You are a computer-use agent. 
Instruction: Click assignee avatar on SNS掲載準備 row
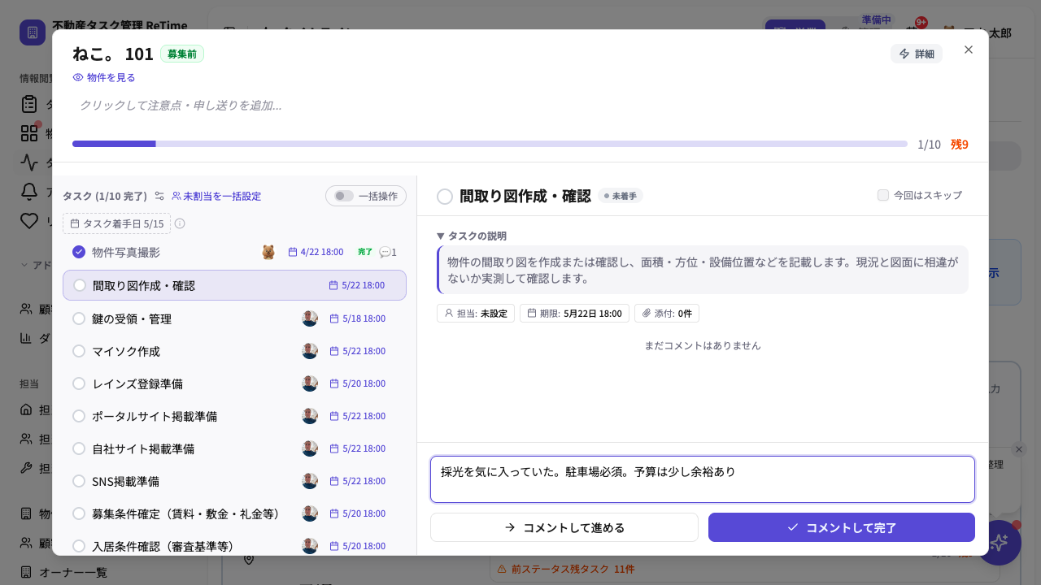(x=310, y=481)
